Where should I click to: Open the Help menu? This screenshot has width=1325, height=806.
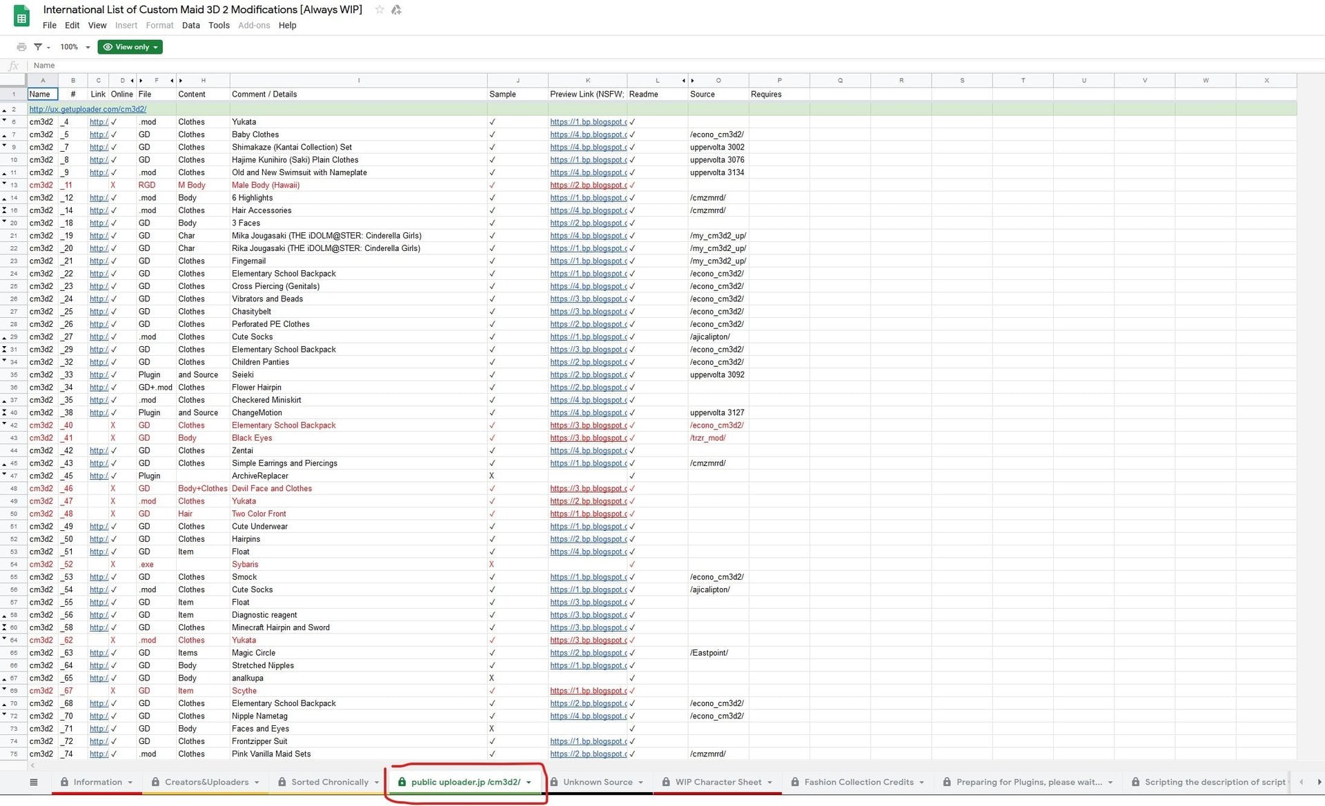pyautogui.click(x=288, y=26)
